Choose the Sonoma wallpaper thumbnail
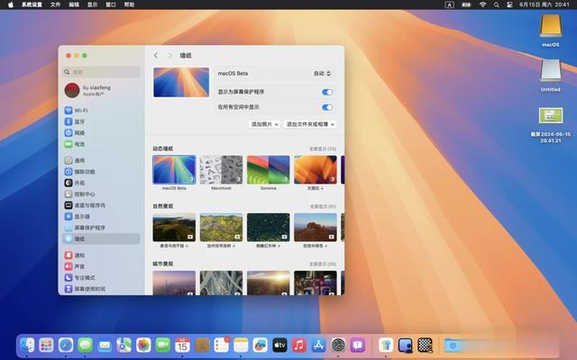 (269, 169)
